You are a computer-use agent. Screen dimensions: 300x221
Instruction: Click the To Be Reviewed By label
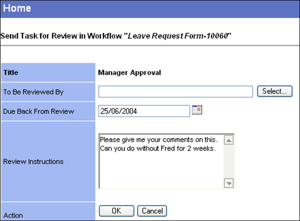coord(34,92)
